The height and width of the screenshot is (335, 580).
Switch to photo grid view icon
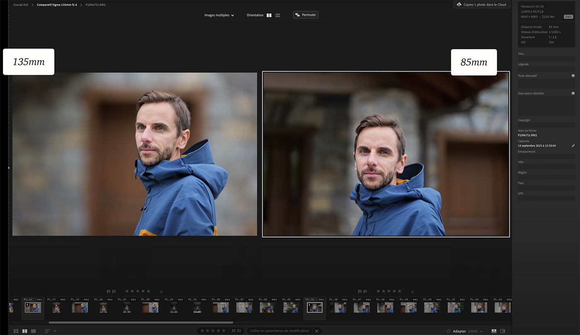tap(16, 331)
